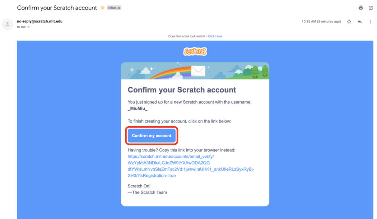Star this email
The height and width of the screenshot is (219, 377).
point(349,22)
